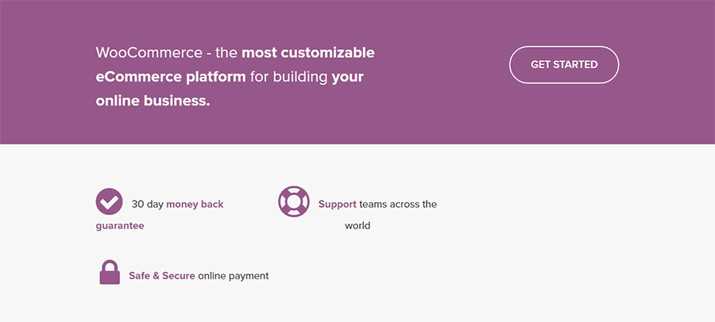Click the word "world" under Support
The height and width of the screenshot is (322, 715).
(357, 225)
